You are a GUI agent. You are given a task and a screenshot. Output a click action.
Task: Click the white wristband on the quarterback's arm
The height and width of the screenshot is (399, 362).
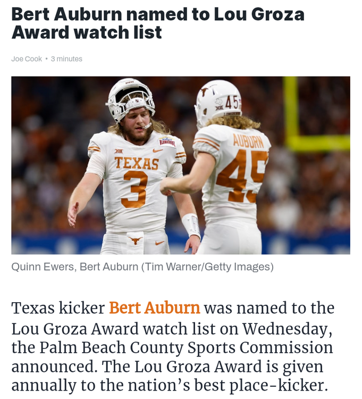[x=191, y=225]
